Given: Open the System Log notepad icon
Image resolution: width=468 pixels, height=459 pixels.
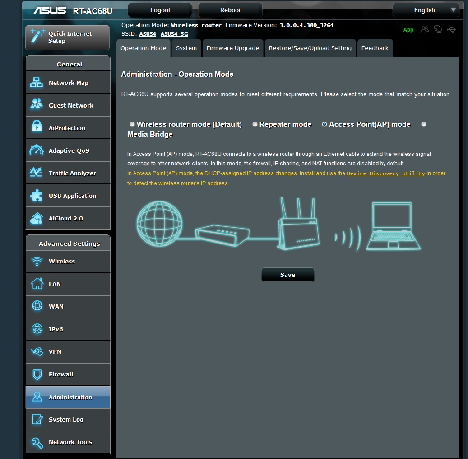Looking at the screenshot, I should click(37, 419).
